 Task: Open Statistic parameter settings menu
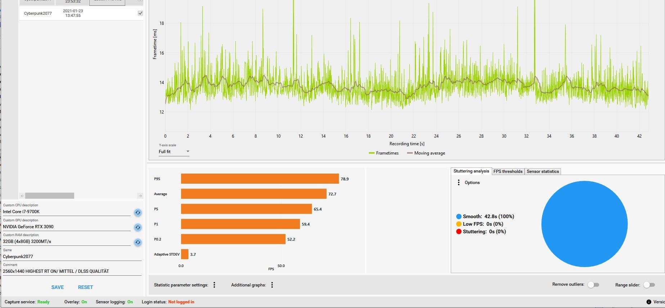(214, 285)
